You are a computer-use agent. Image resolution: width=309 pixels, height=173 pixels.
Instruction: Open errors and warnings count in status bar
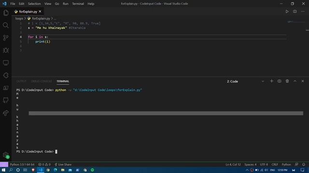click(44, 164)
